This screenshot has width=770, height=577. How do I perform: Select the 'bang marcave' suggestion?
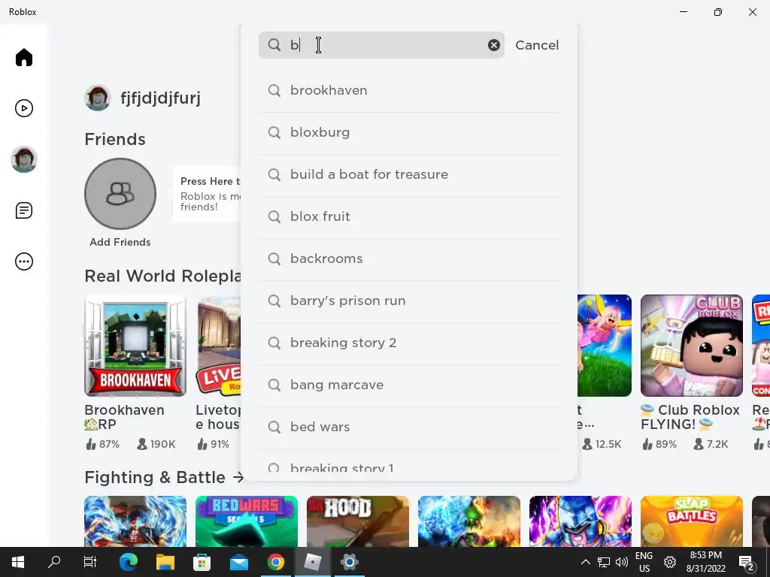[x=409, y=385]
